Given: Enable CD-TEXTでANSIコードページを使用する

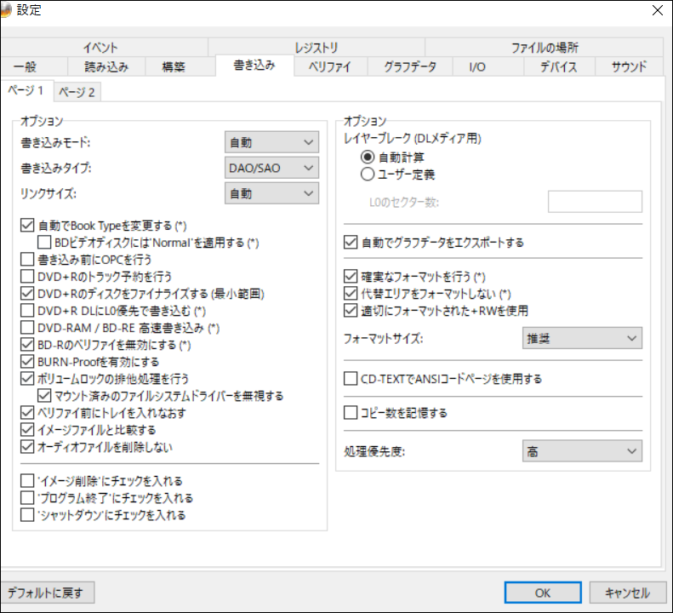Looking at the screenshot, I should point(351,379).
